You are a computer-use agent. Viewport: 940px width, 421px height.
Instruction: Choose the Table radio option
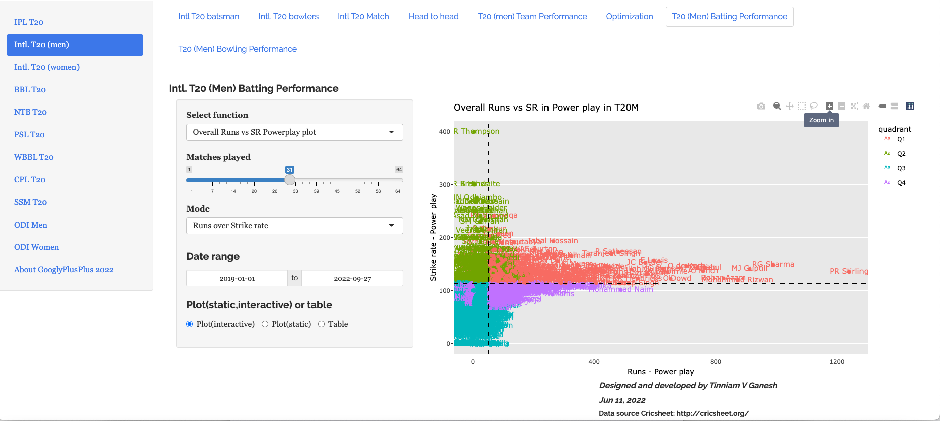[322, 324]
